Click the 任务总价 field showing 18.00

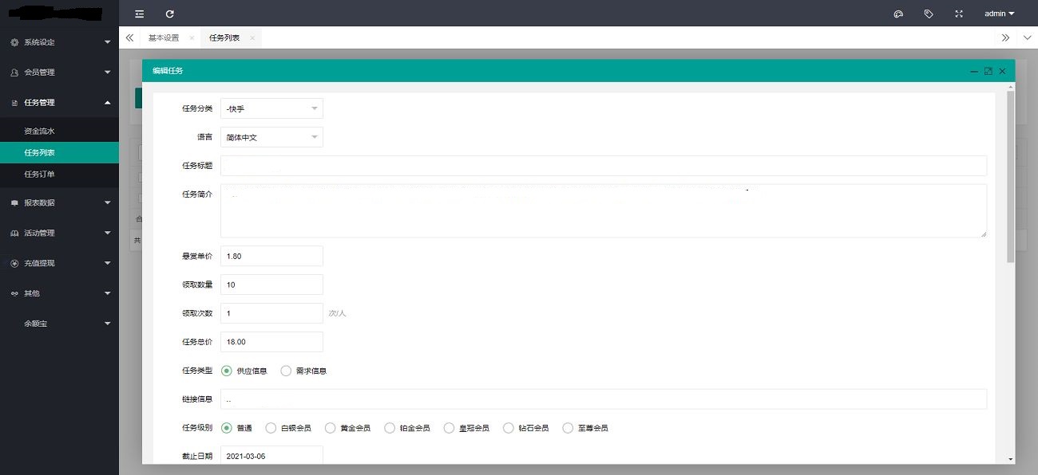click(271, 342)
